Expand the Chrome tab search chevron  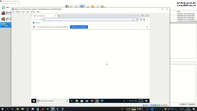click(133, 16)
